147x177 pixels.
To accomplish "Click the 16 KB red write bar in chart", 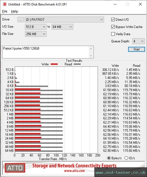I will click(x=27, y=89).
